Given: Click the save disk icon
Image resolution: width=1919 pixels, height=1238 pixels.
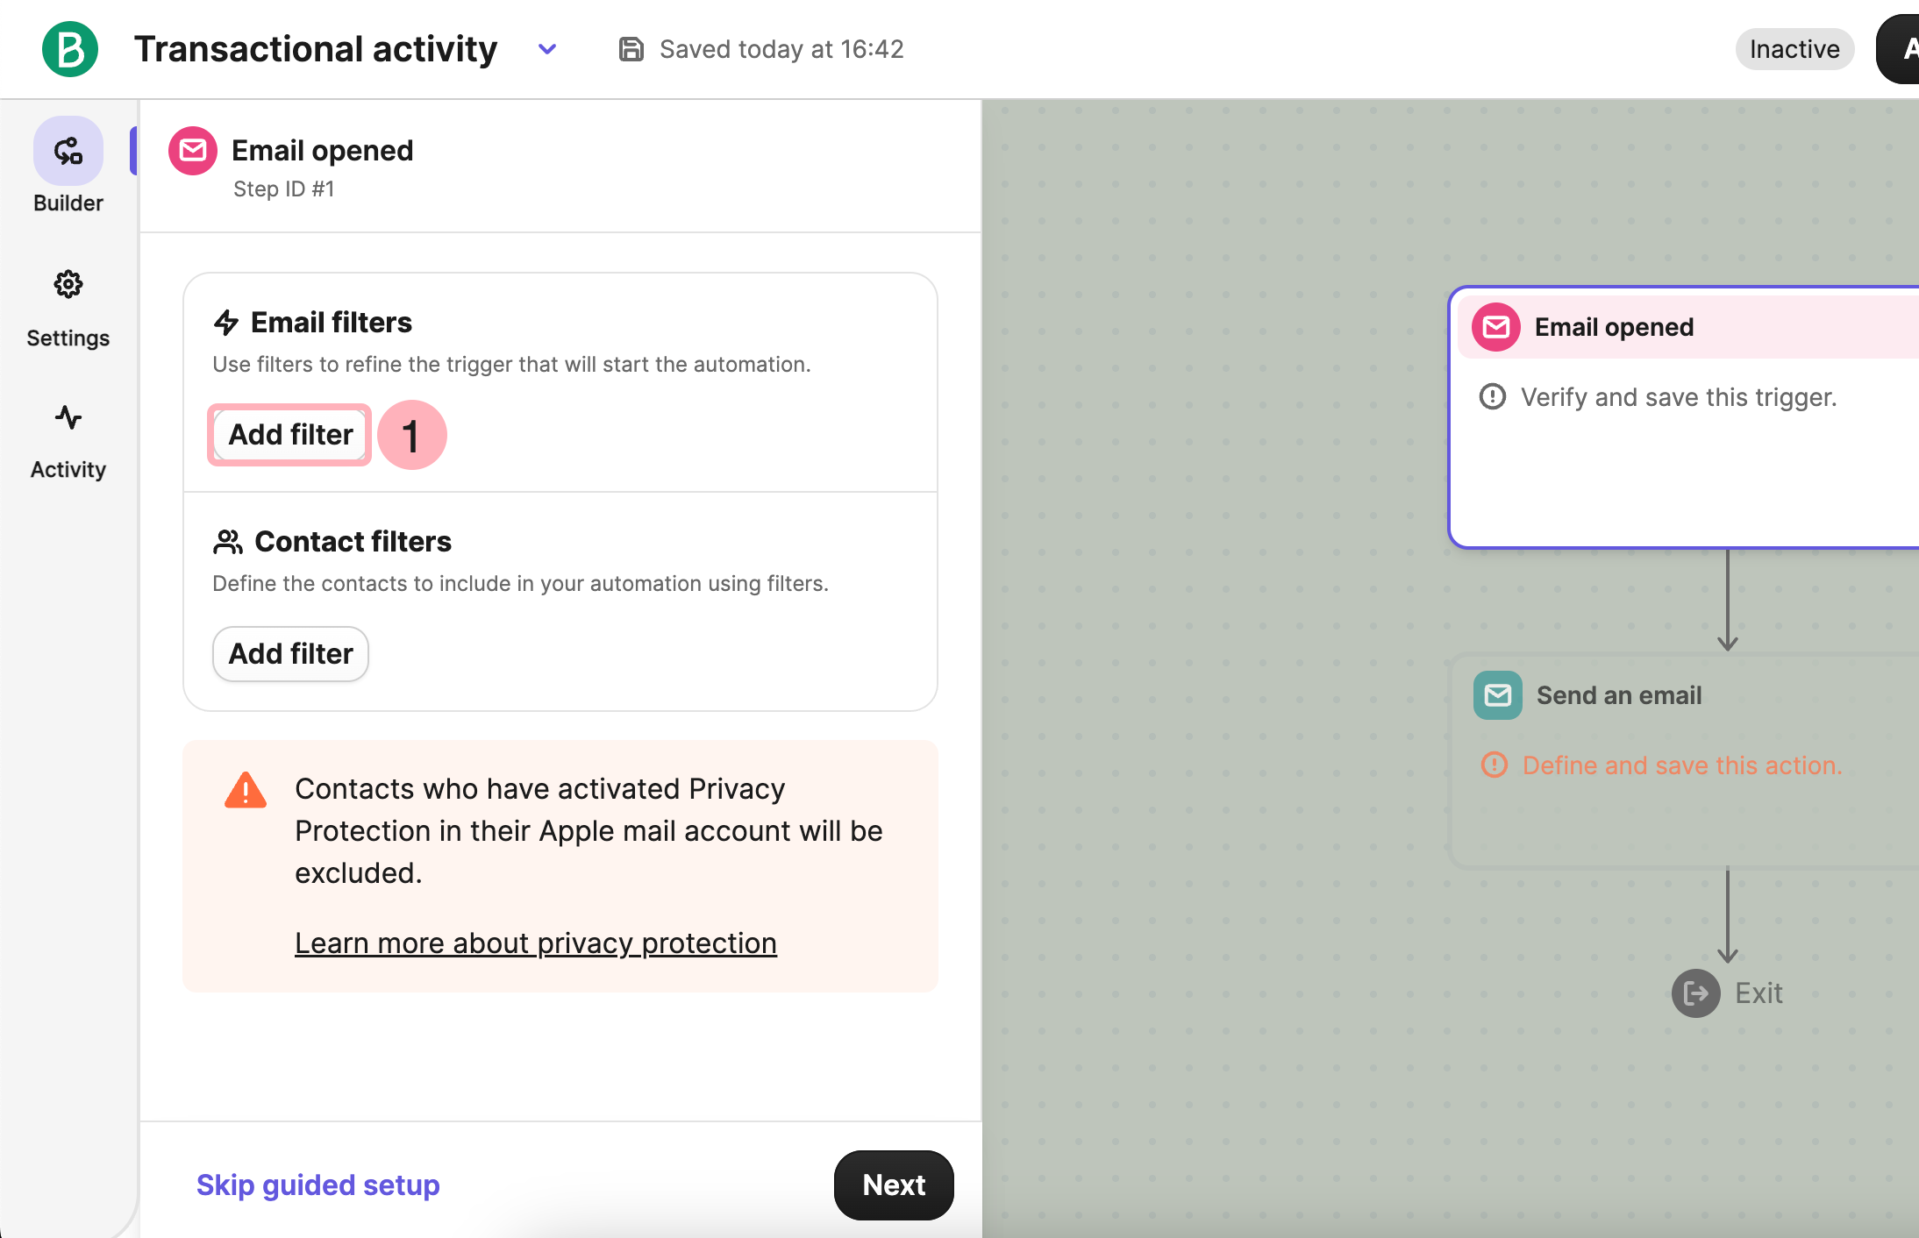Looking at the screenshot, I should tap(631, 49).
